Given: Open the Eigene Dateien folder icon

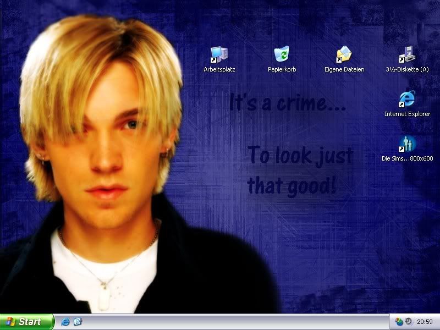Looking at the screenshot, I should 344,54.
